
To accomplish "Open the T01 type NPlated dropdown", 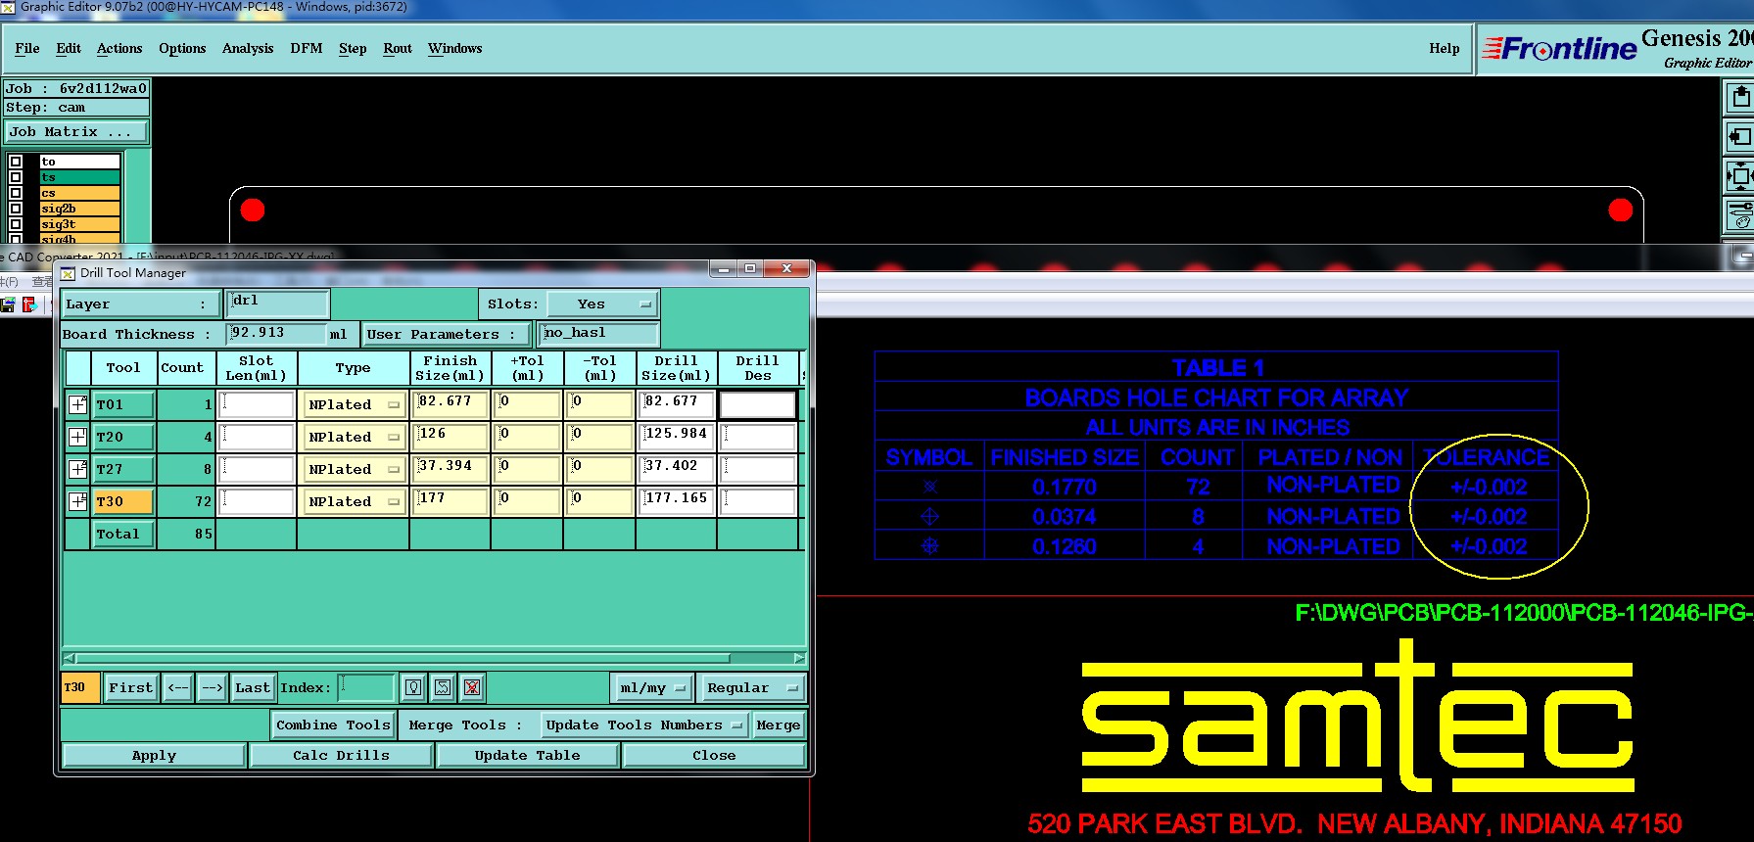I will tap(354, 404).
